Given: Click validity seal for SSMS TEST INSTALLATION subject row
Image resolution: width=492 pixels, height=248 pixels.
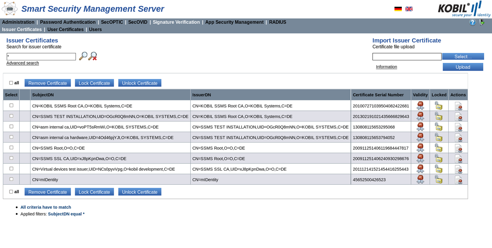Looking at the screenshot, I should (x=420, y=116).
